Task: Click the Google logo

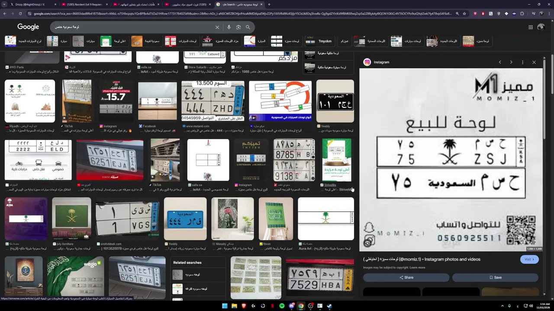Action: [28, 27]
